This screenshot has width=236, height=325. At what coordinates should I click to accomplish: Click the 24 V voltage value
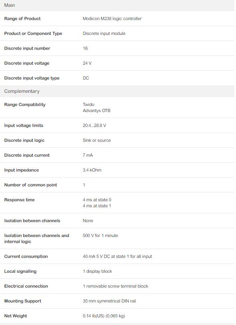(87, 63)
